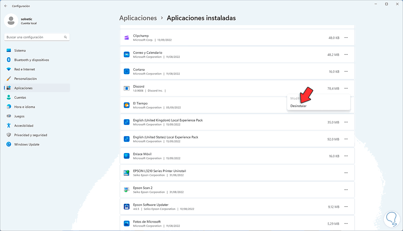Click the English (United States) pack icon
Image resolution: width=403 pixels, height=231 pixels.
click(x=127, y=139)
